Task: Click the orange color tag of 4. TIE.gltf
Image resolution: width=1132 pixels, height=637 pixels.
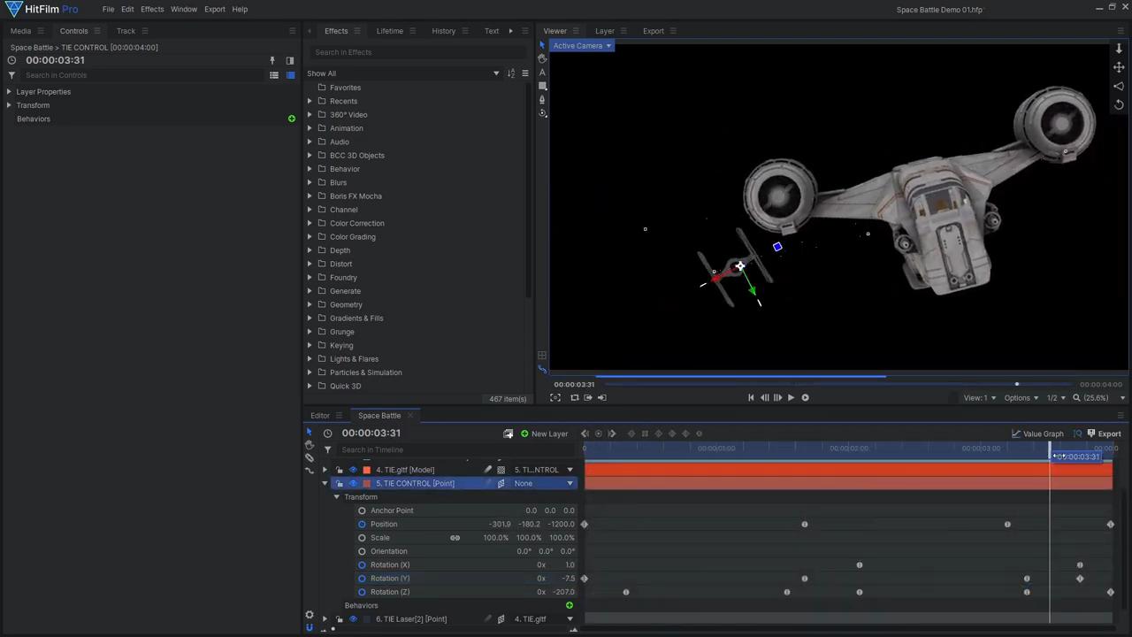Action: tap(367, 470)
